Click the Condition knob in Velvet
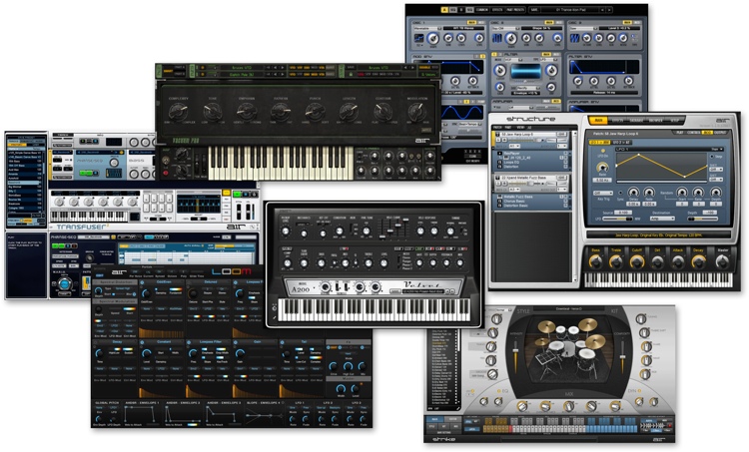749x452 pixels. click(340, 231)
